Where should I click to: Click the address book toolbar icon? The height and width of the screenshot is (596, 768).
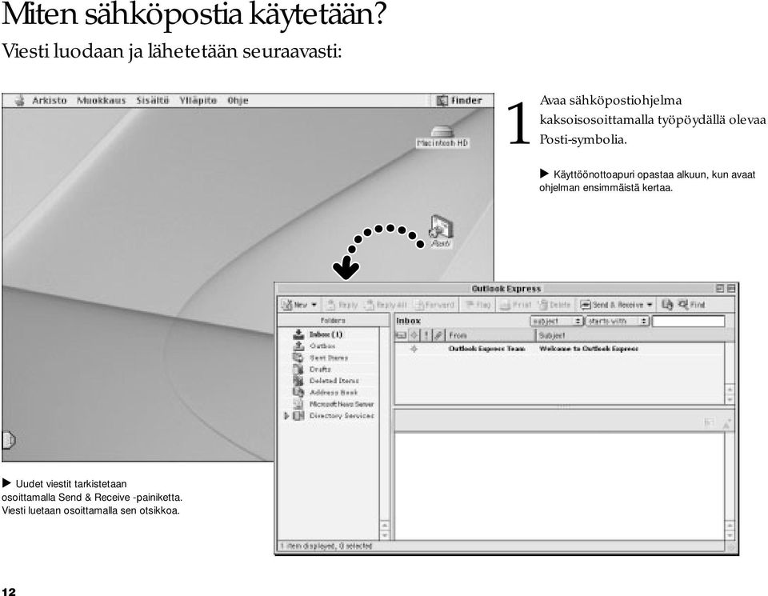coord(667,305)
